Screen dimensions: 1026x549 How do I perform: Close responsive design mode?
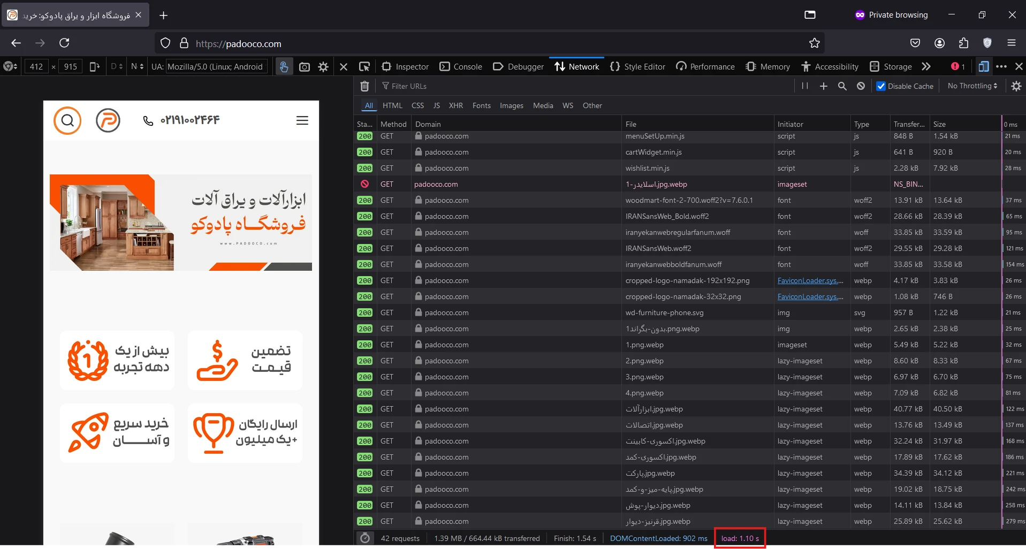tap(344, 67)
